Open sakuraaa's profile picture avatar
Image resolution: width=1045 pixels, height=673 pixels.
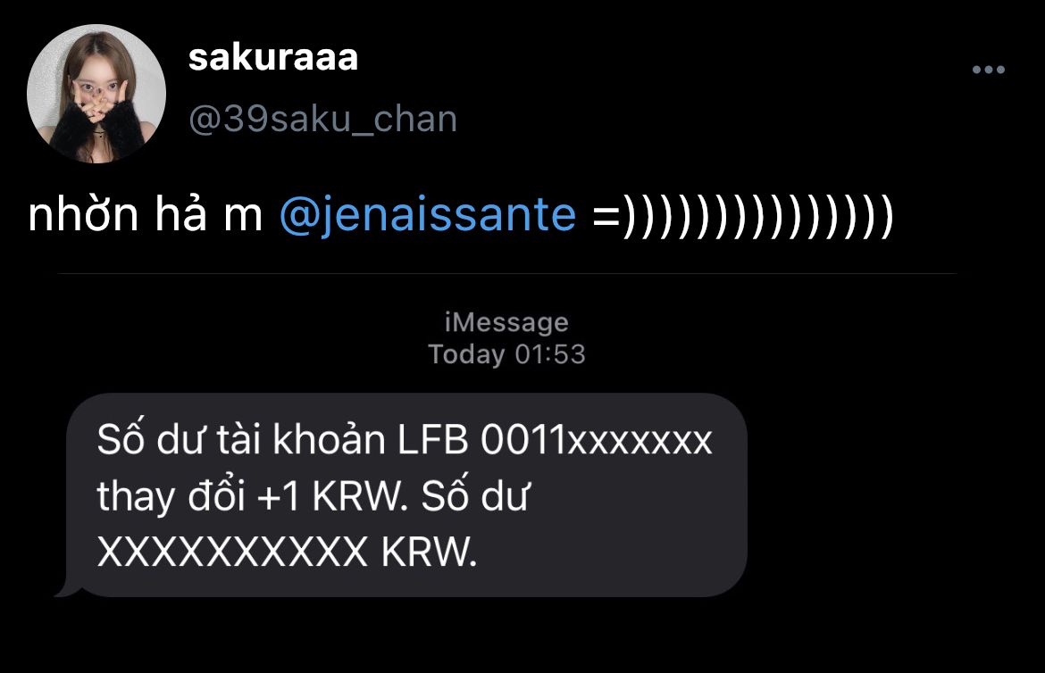[x=96, y=94]
